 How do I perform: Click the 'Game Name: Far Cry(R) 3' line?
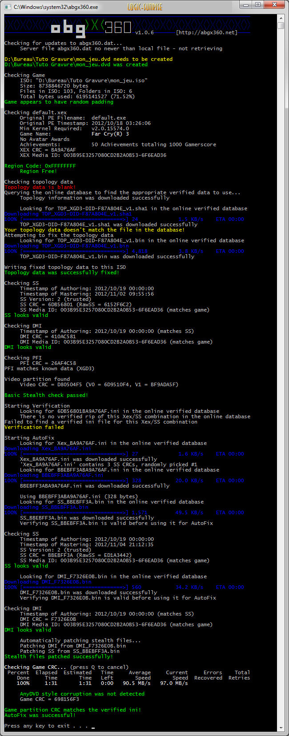[x=74, y=134]
